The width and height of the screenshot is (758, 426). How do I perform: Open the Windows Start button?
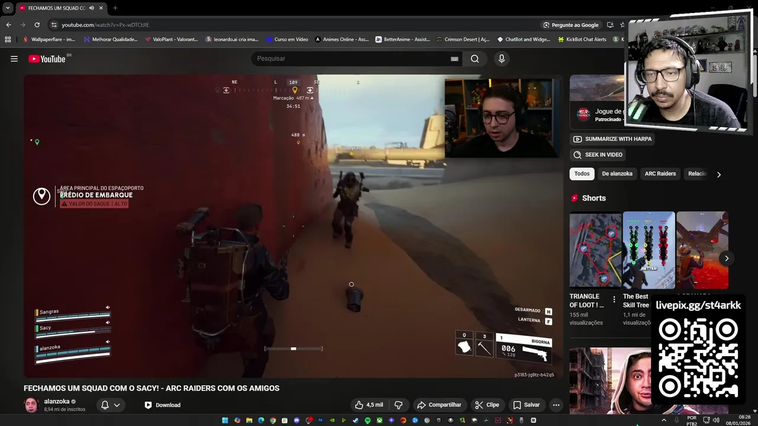click(225, 420)
